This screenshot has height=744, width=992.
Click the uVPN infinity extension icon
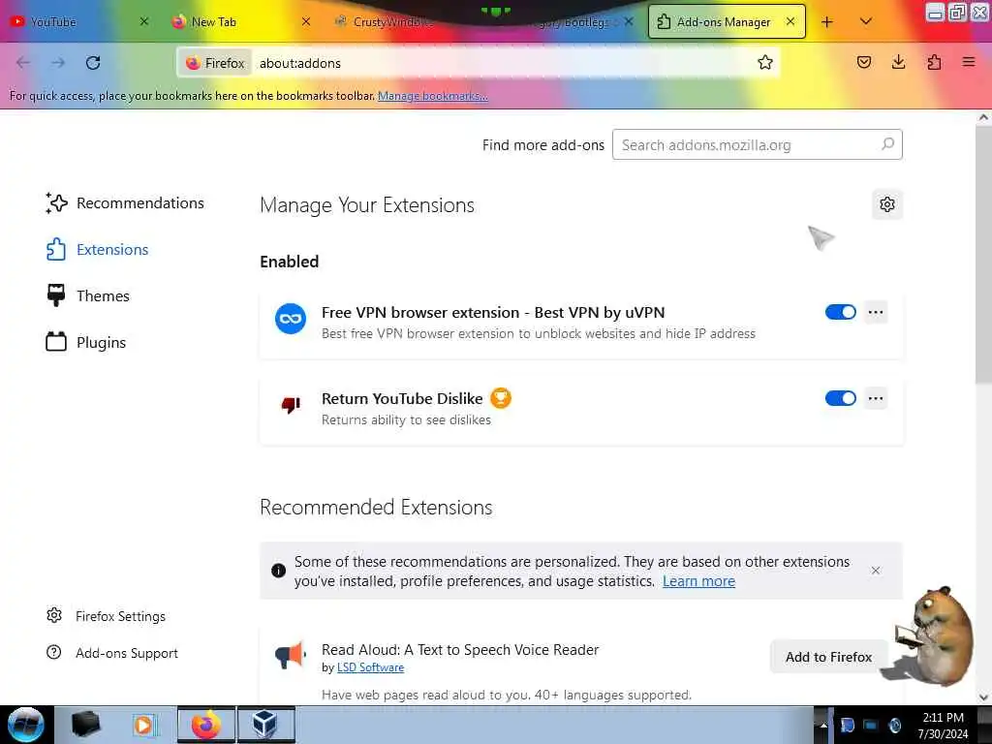pos(291,318)
